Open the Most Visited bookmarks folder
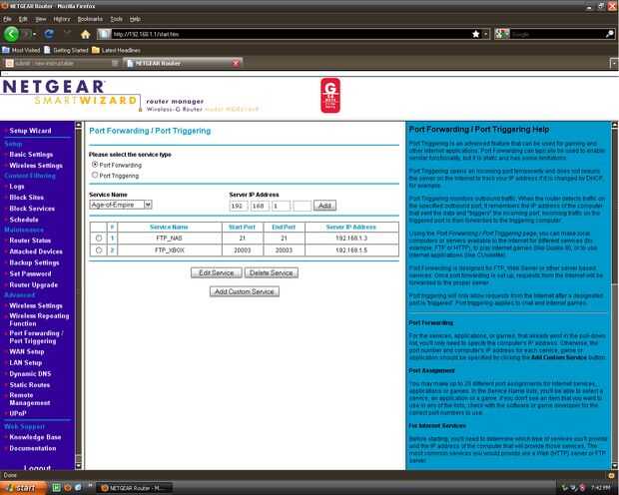This screenshot has height=495, width=619. click(x=21, y=50)
